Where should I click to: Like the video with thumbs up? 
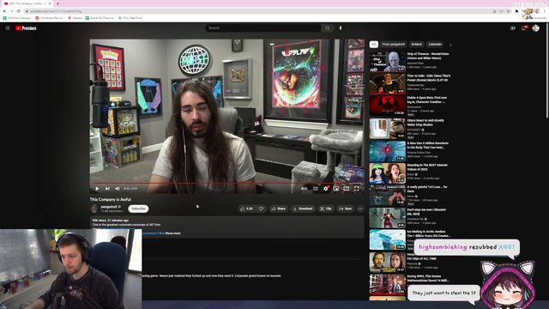247,209
